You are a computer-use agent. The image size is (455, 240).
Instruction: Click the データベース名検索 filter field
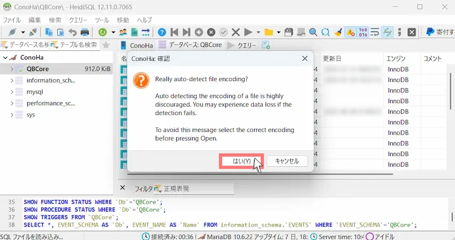[x=25, y=45]
